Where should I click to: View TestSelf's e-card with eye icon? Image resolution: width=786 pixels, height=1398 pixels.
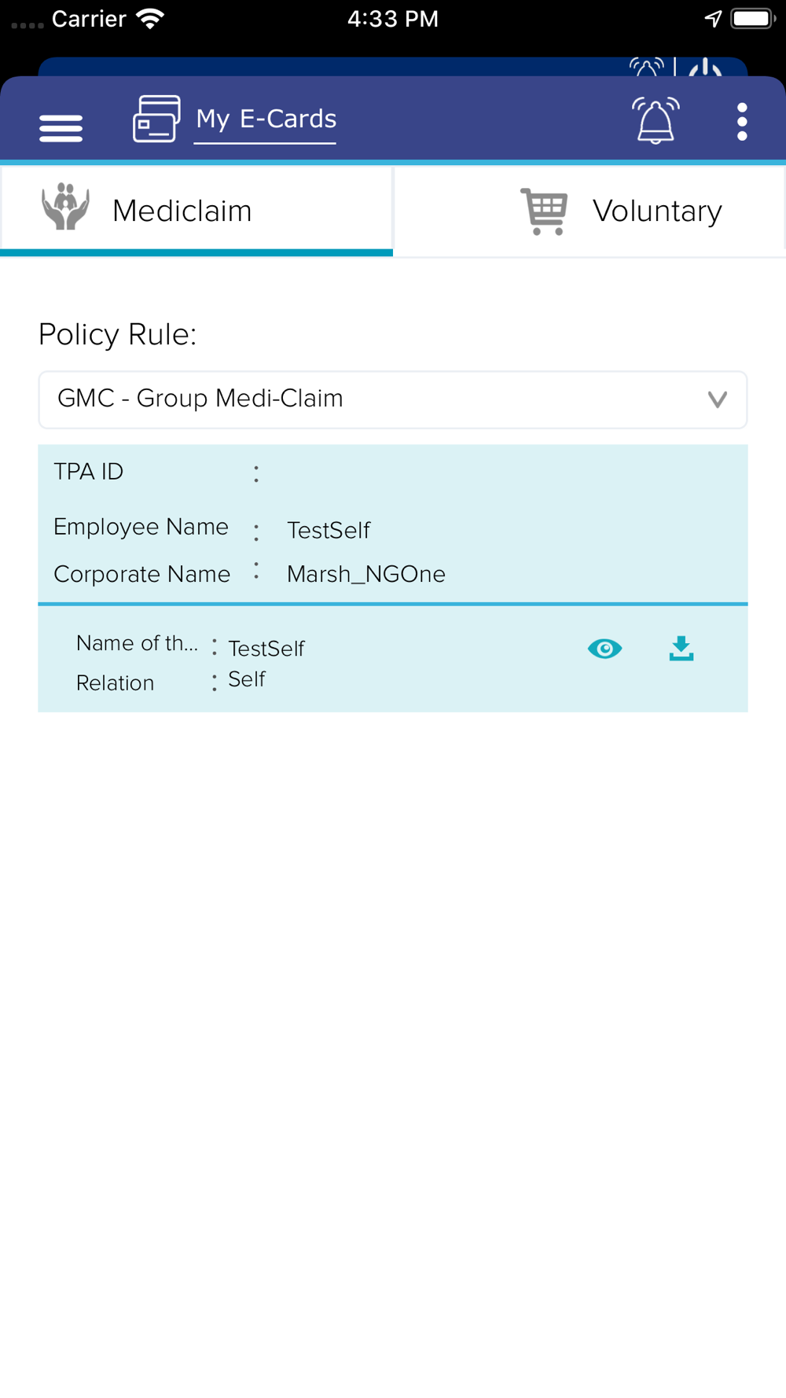click(x=604, y=649)
